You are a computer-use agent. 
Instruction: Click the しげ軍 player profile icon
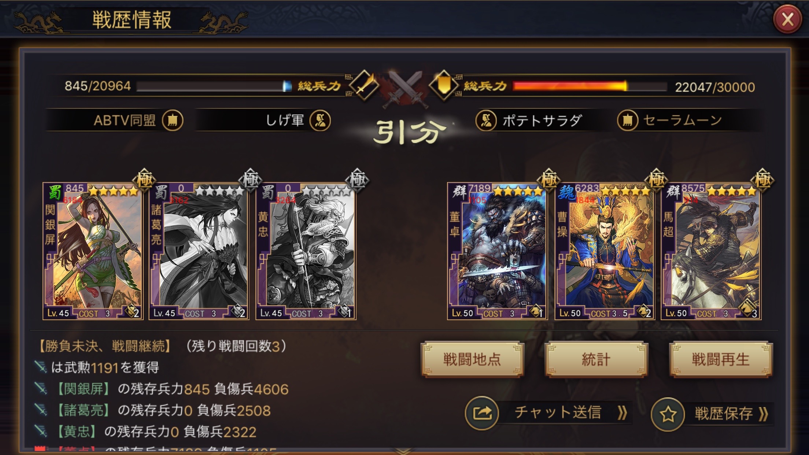pyautogui.click(x=320, y=120)
